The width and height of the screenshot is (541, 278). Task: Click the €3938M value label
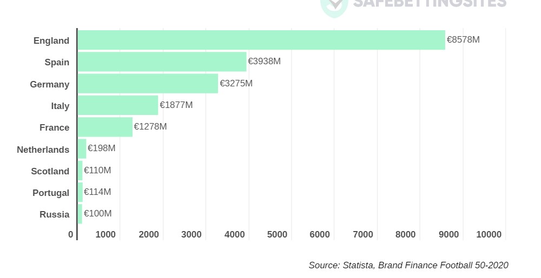(264, 61)
